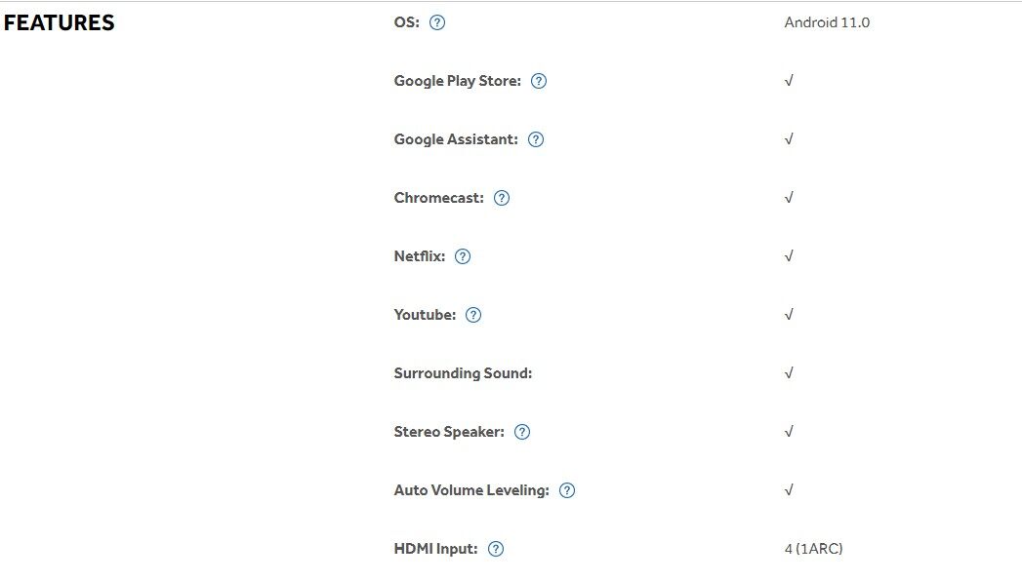Show the Chromecast info help icon

click(x=502, y=198)
